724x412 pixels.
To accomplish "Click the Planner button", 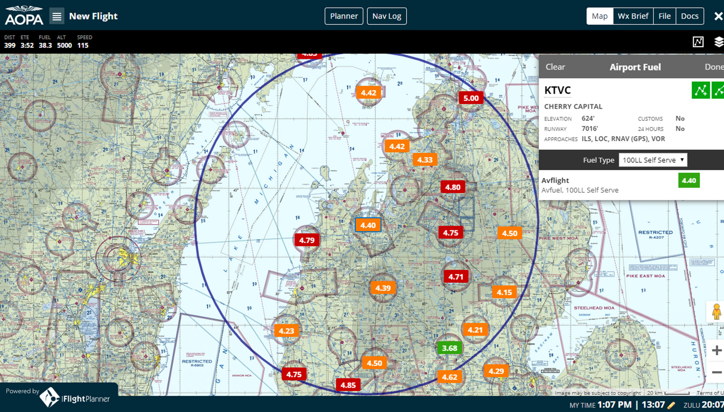I will pyautogui.click(x=344, y=16).
